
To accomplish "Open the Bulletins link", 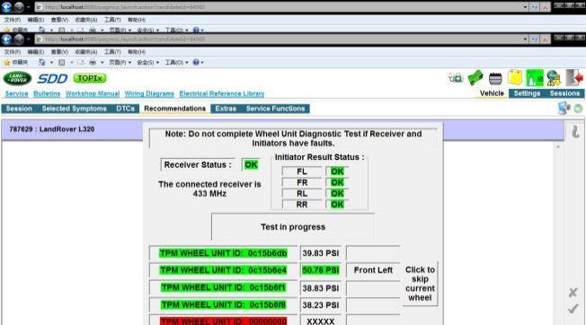I will pos(47,93).
